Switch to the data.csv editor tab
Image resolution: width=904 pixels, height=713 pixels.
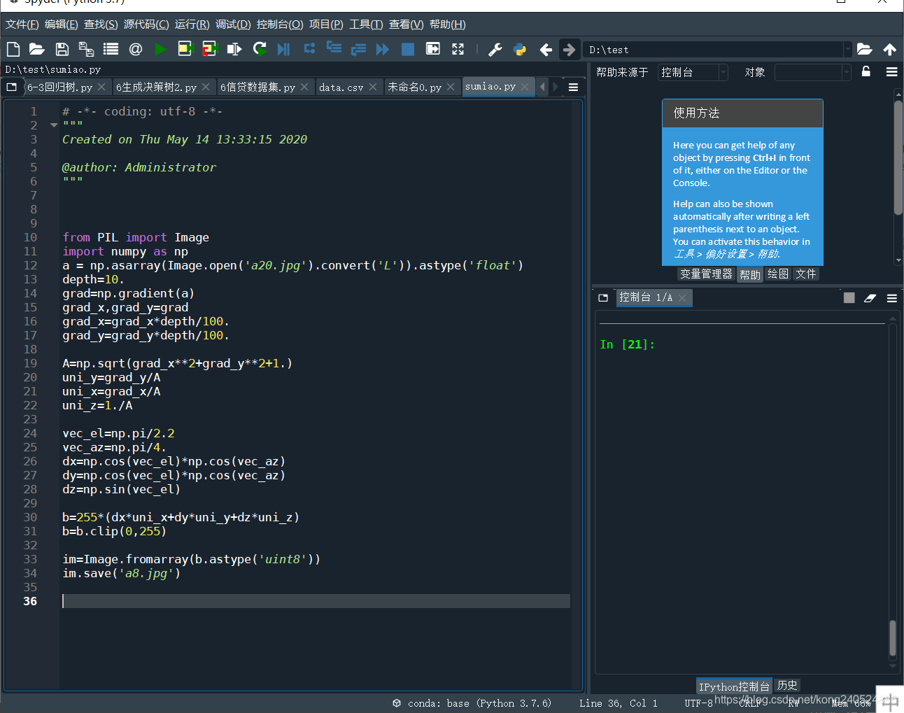pyautogui.click(x=341, y=87)
